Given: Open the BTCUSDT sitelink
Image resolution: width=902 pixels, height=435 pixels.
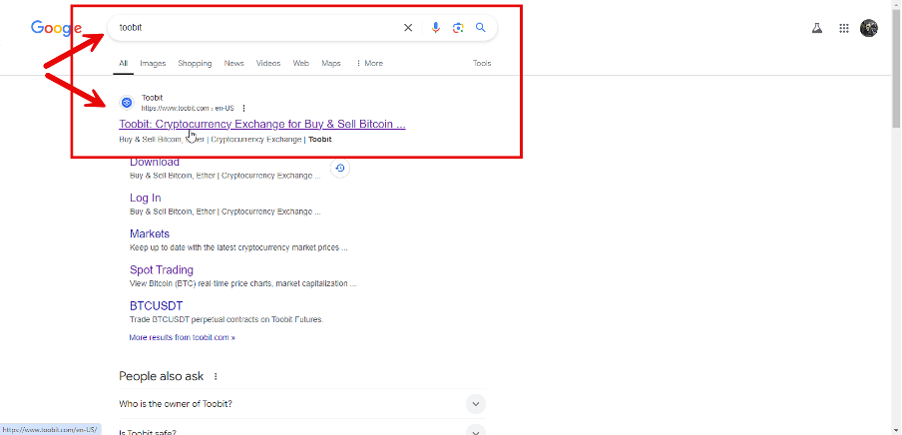Looking at the screenshot, I should pyautogui.click(x=156, y=305).
